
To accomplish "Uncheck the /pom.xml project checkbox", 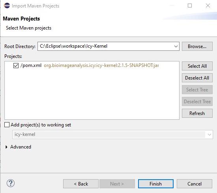I will coord(16,65).
